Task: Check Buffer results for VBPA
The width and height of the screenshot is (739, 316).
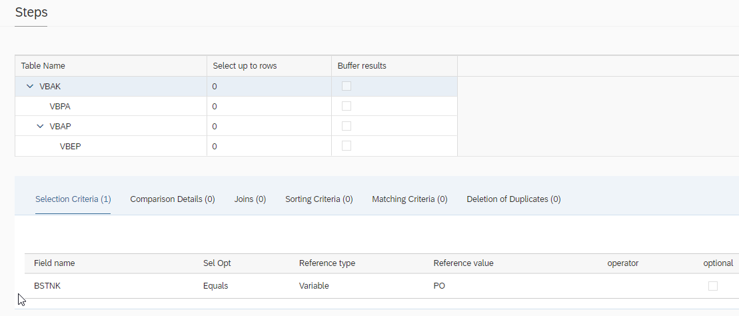Action: 347,106
